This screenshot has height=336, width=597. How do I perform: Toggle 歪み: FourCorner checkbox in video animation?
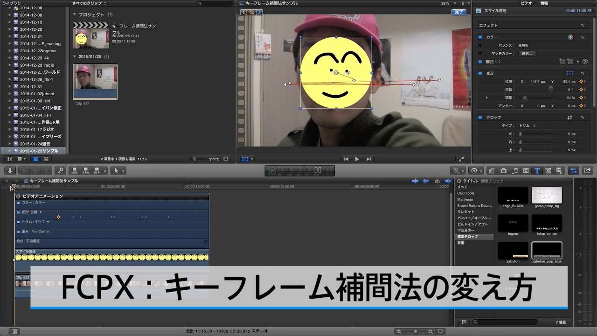(19, 231)
